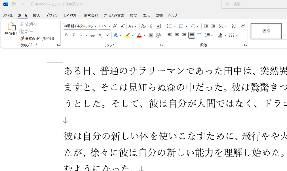Toggle bold formatting
Screen dimensions: 287x171
pyautogui.click(x=66, y=35)
